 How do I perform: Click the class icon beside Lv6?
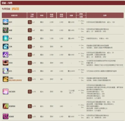click(x=30, y=55)
